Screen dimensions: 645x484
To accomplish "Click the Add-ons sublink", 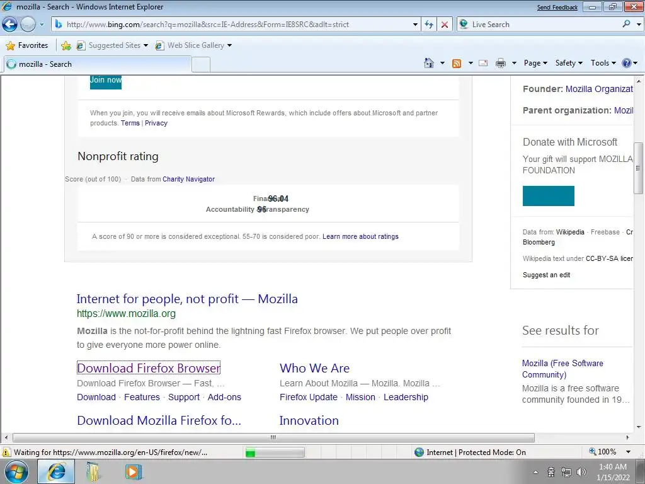I will (224, 397).
